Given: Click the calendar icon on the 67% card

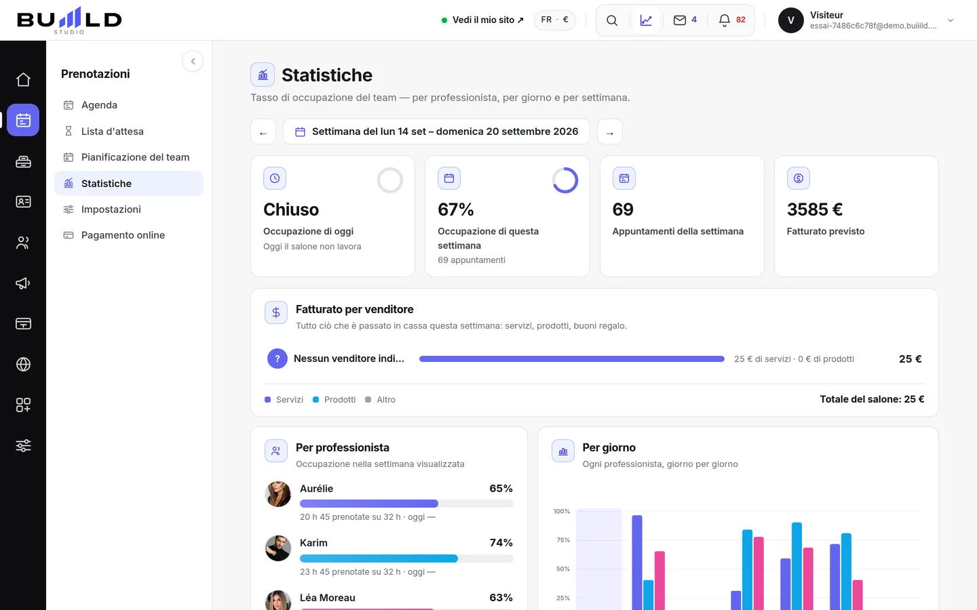Looking at the screenshot, I should (449, 178).
